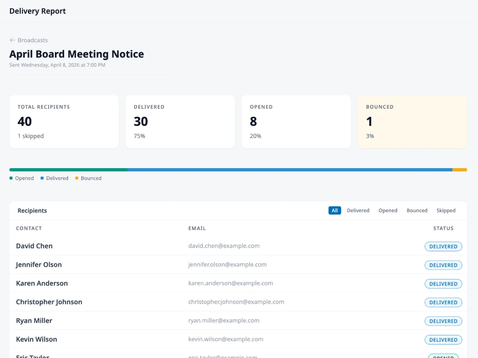This screenshot has width=478, height=358.
Task: Click the 75% delivered percentage
Action: (x=139, y=136)
